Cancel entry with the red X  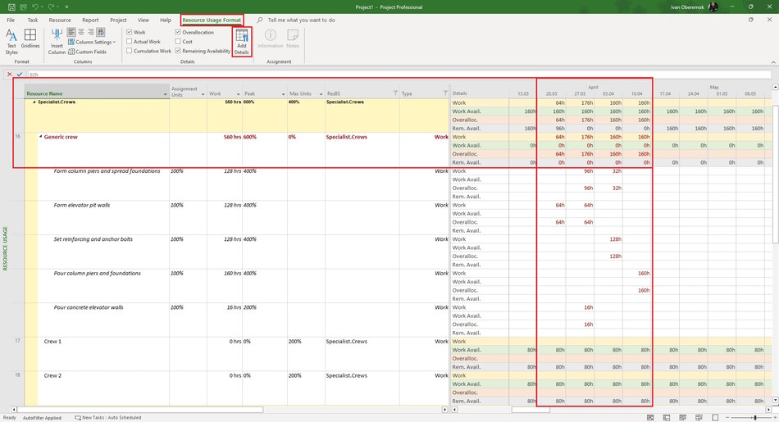tap(10, 75)
